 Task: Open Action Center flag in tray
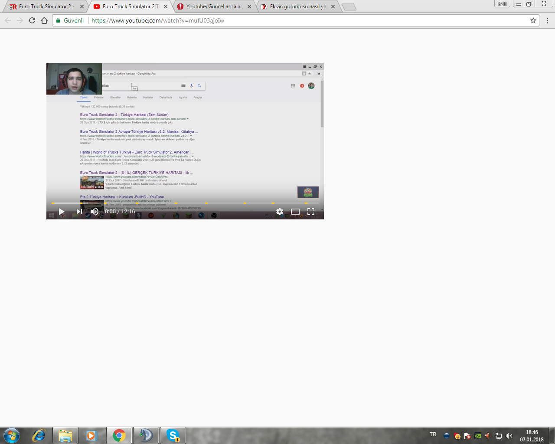[467, 436]
